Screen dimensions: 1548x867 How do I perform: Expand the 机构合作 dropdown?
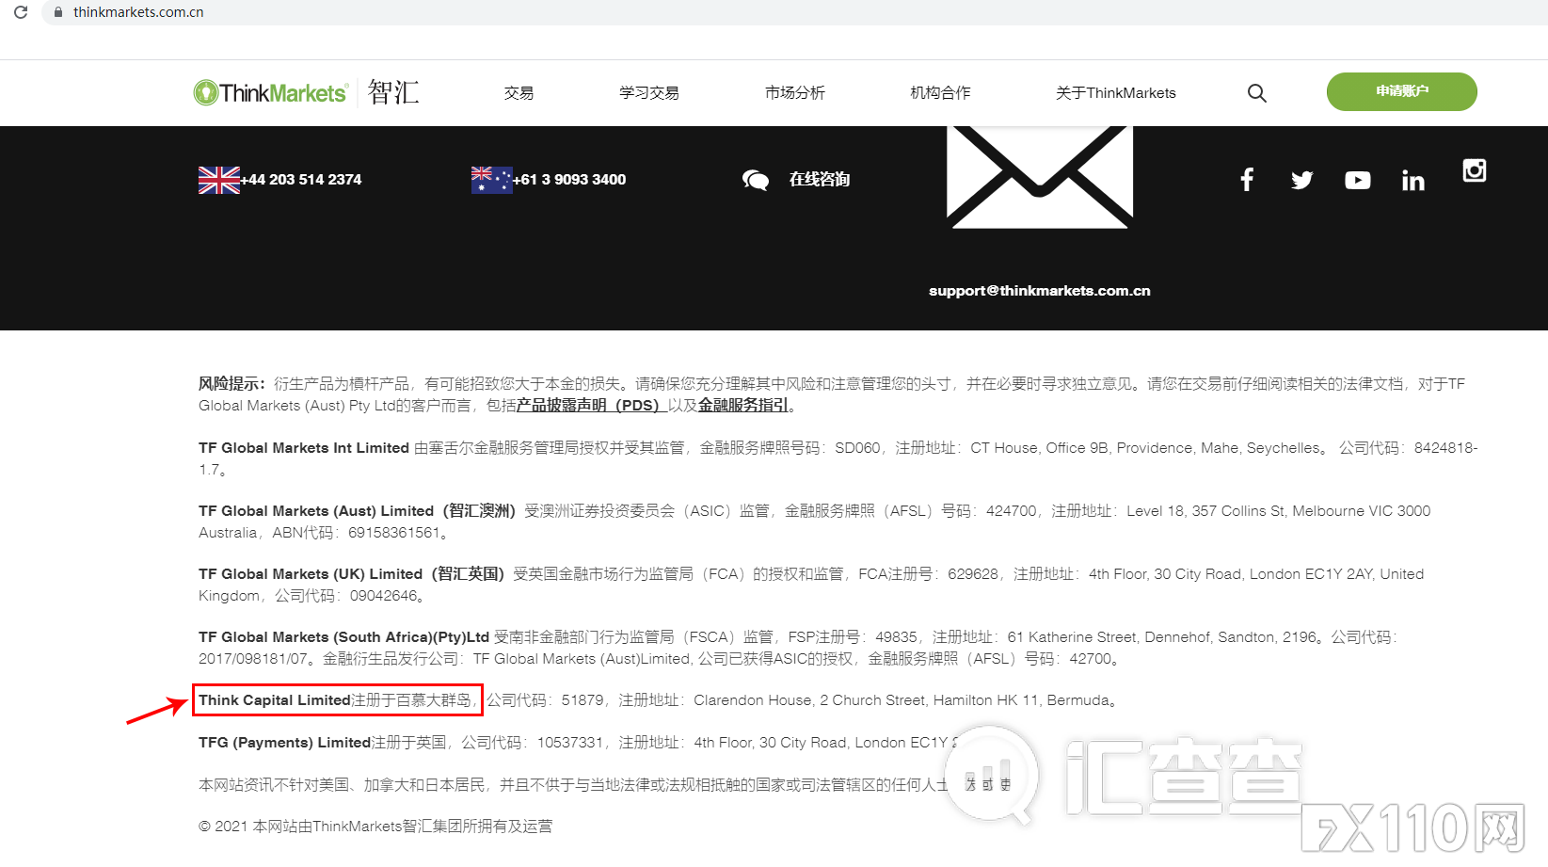[939, 92]
